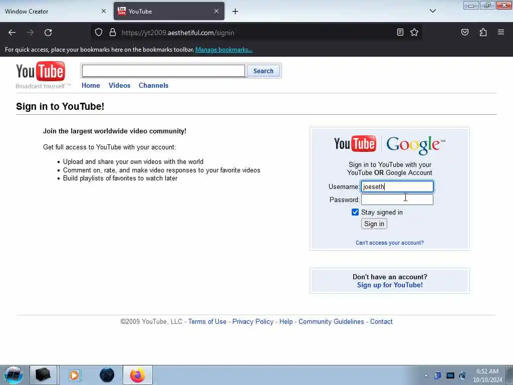Screen dimensions: 513x385
Task: Open the Firefox hamburger menu
Action: (x=500, y=32)
